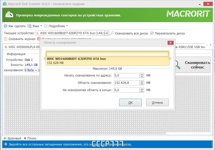This screenshot has width=215, height=150.
Task: Select the 0. WDC WD5000LPLX disk tab
Action: click(21, 47)
